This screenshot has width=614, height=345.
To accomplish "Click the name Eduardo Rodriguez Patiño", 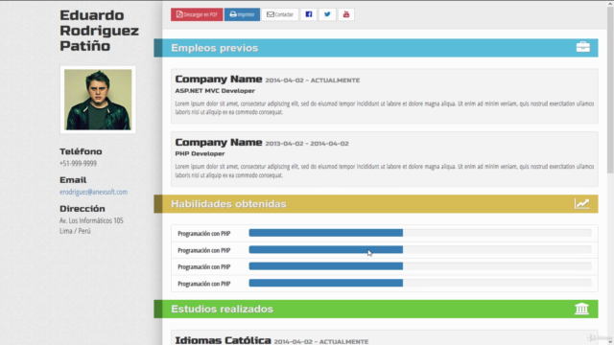I will [x=99, y=31].
